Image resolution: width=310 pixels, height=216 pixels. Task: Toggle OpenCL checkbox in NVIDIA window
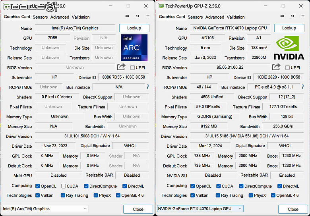[x=192, y=186]
